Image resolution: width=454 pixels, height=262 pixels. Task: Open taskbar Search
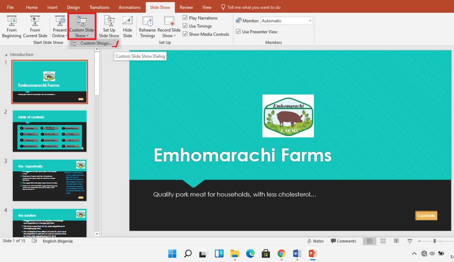(x=188, y=254)
